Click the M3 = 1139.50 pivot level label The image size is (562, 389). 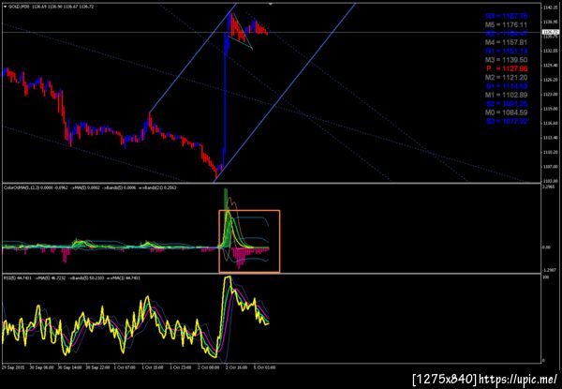[506, 59]
